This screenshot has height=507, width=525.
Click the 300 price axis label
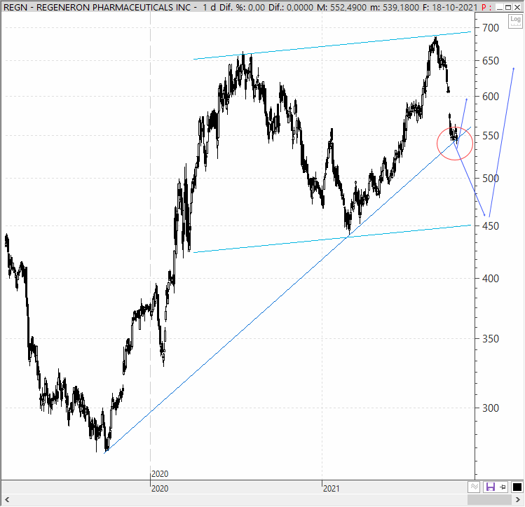pos(491,408)
